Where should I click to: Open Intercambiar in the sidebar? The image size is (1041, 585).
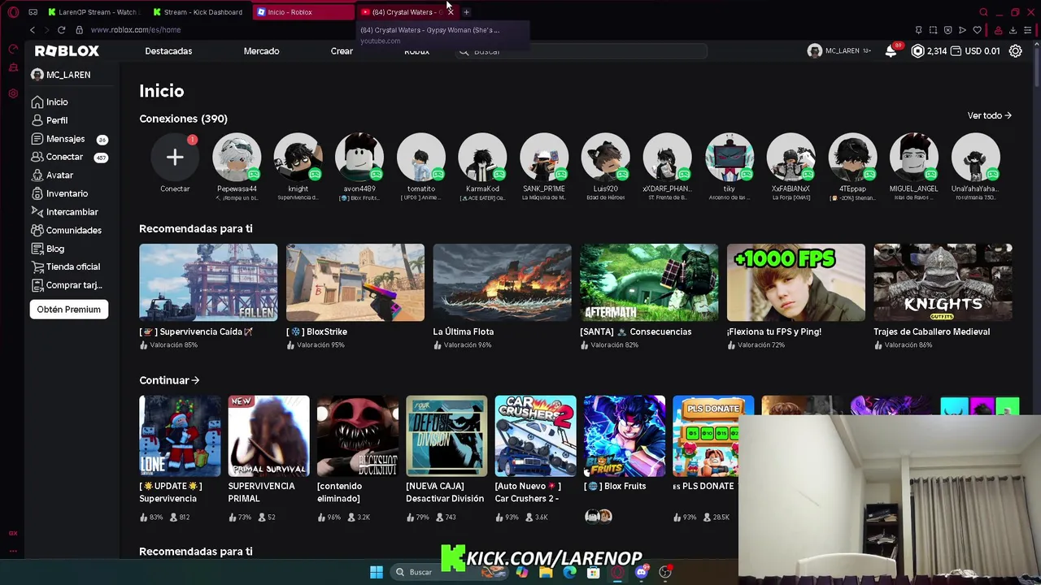64,212
